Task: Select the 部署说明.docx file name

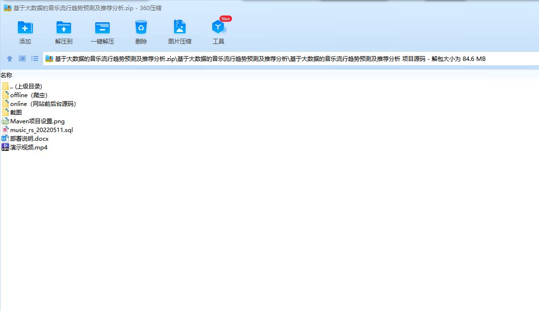Action: click(29, 139)
